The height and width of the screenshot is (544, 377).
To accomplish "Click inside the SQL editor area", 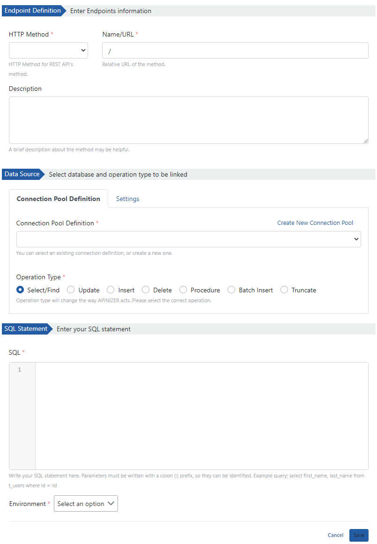I will point(201,416).
